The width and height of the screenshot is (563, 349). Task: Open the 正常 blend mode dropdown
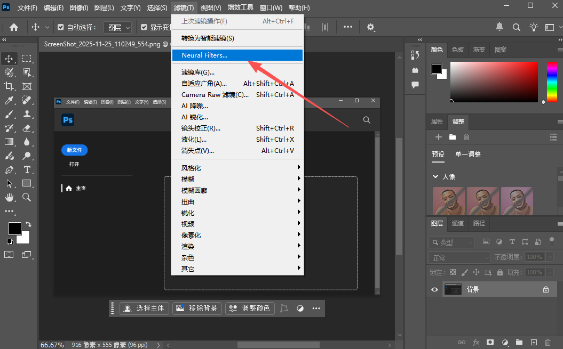click(x=459, y=257)
